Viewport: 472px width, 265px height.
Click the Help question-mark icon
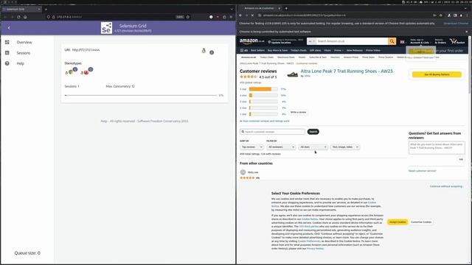7,63
